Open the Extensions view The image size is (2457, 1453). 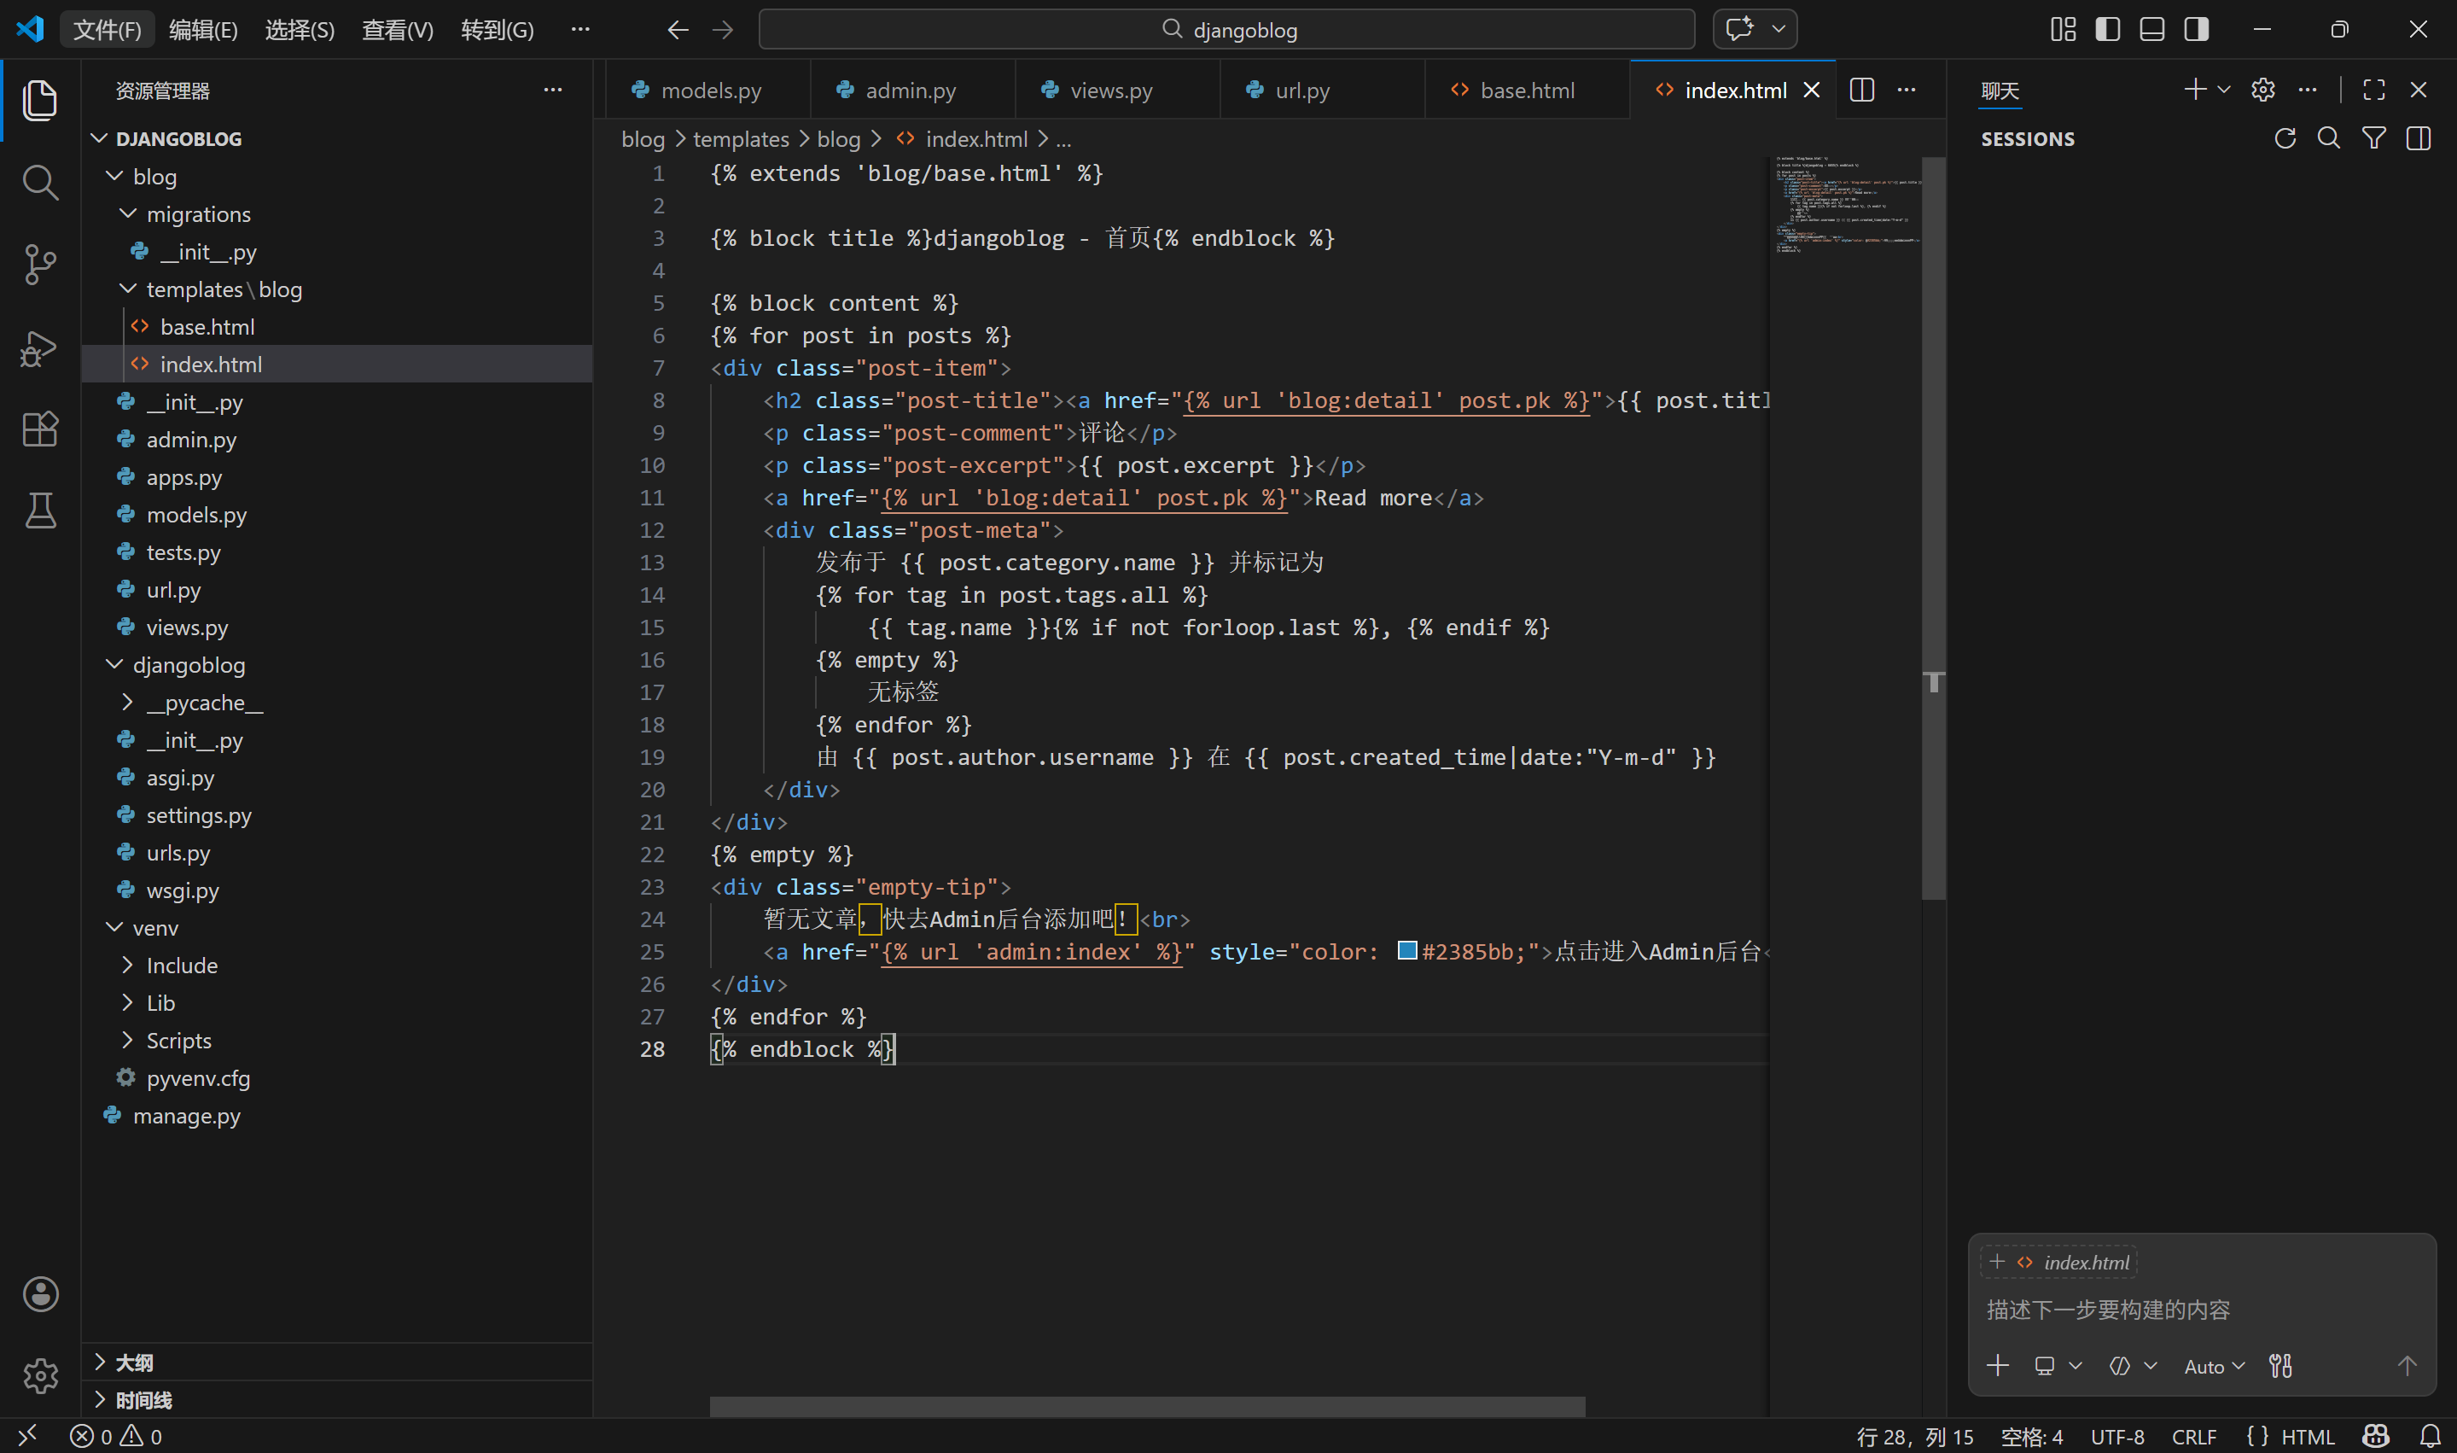pyautogui.click(x=39, y=429)
